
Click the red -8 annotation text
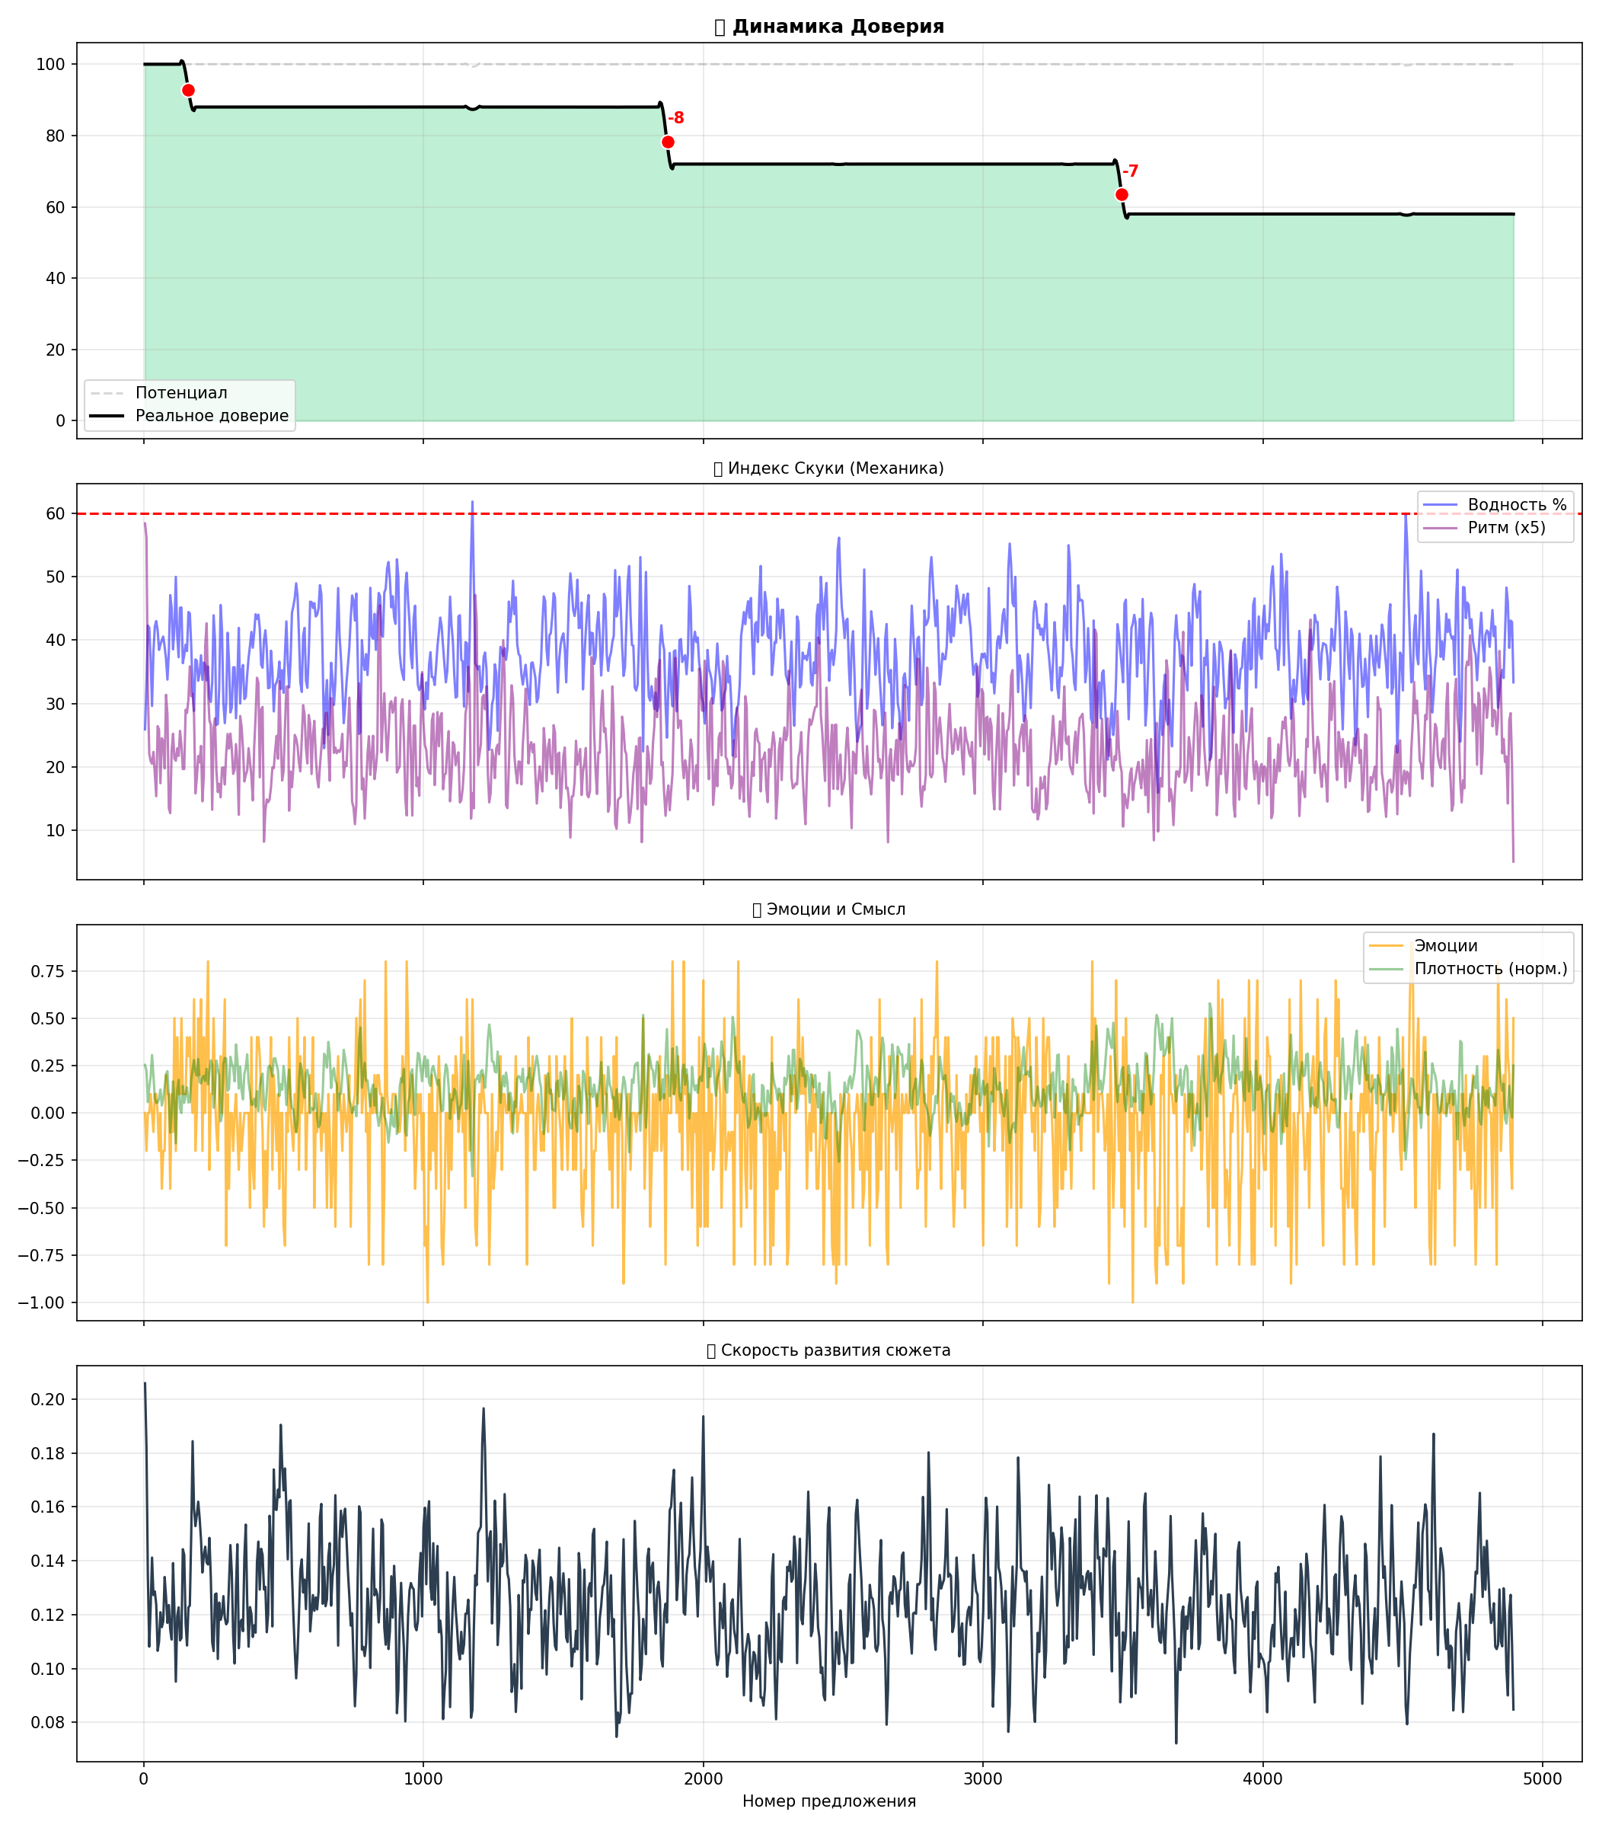(676, 118)
